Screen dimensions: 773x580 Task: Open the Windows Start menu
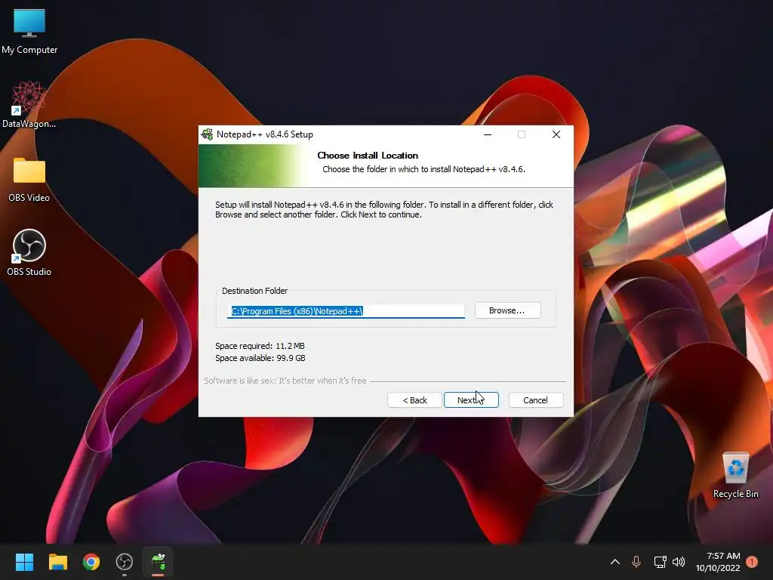(24, 562)
